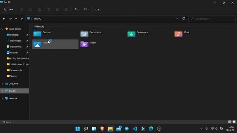Open Mail app from taskbar
The image size is (237, 133).
point(118,129)
